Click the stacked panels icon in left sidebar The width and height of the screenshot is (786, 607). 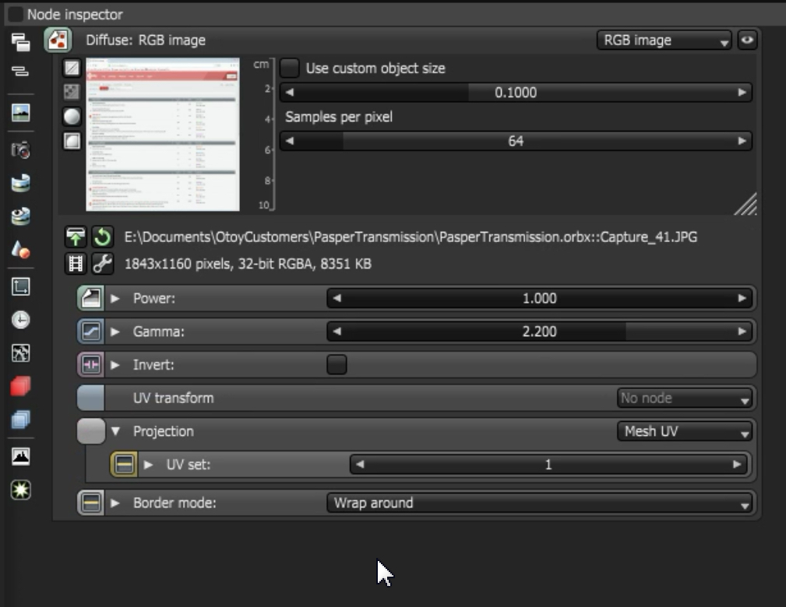pyautogui.click(x=20, y=42)
